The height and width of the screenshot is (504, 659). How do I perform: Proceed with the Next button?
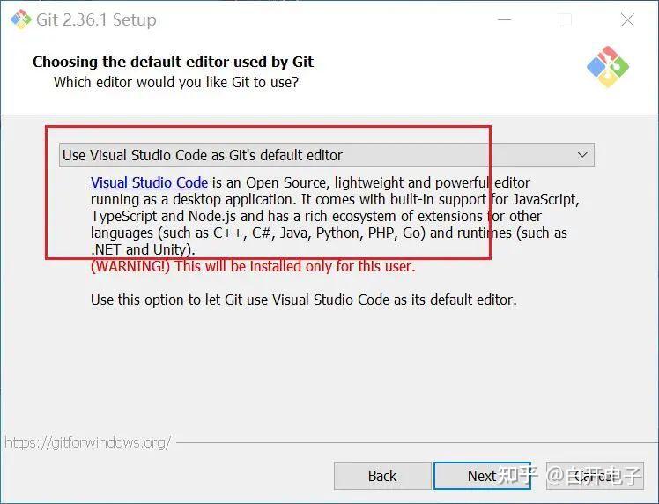pos(481,476)
